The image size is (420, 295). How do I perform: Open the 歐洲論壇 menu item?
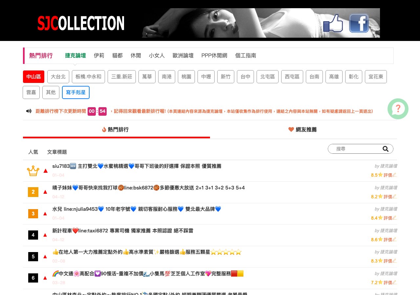click(183, 55)
